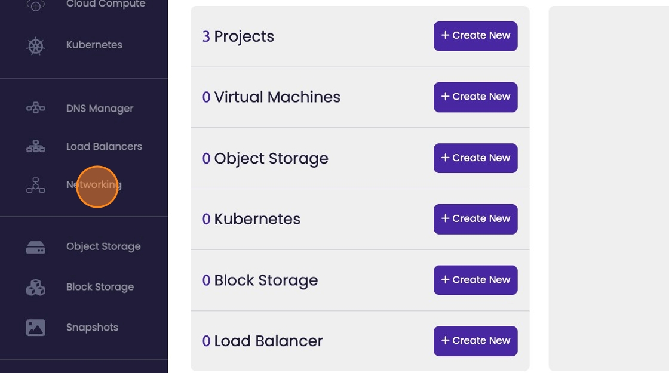Go to Load Balancers sidebar item

[104, 146]
